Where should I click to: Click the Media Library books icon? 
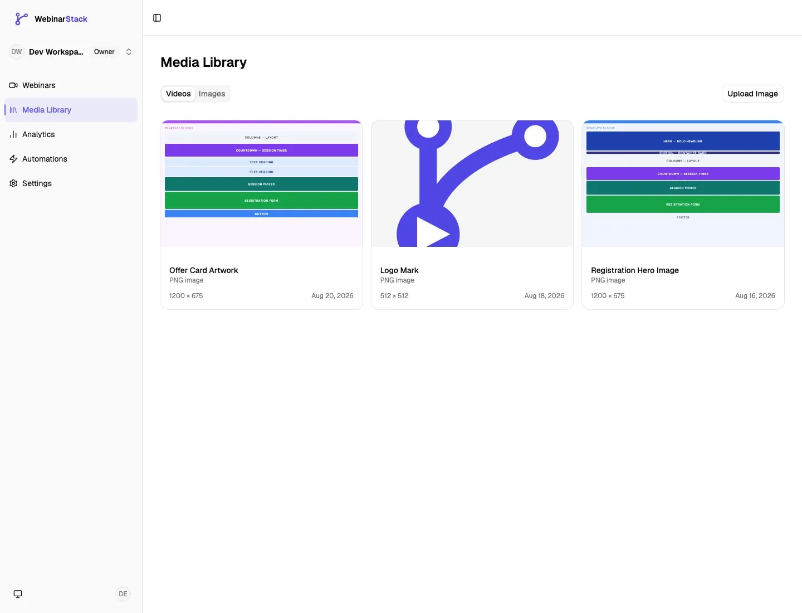point(13,110)
